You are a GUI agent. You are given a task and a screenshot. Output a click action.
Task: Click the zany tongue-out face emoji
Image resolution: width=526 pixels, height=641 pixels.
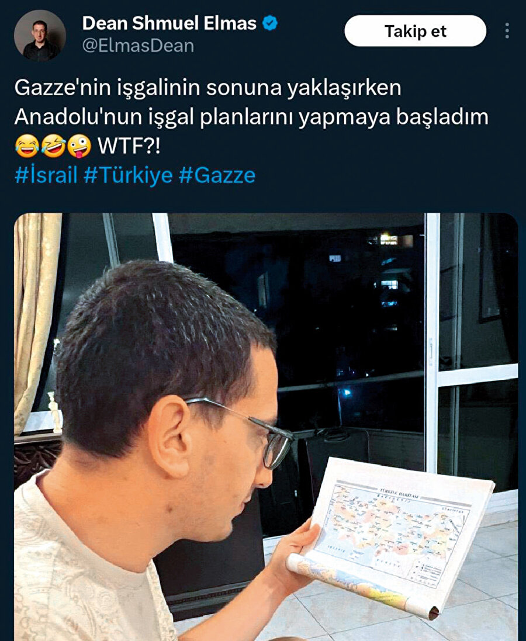tap(79, 146)
